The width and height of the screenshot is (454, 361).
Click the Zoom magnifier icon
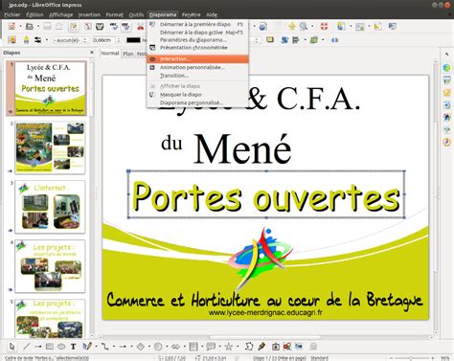click(x=304, y=27)
